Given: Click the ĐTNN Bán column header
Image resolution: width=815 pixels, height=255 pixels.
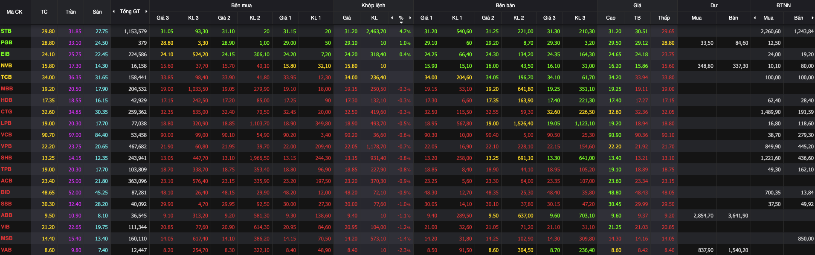Looking at the screenshot, I should tap(799, 18).
